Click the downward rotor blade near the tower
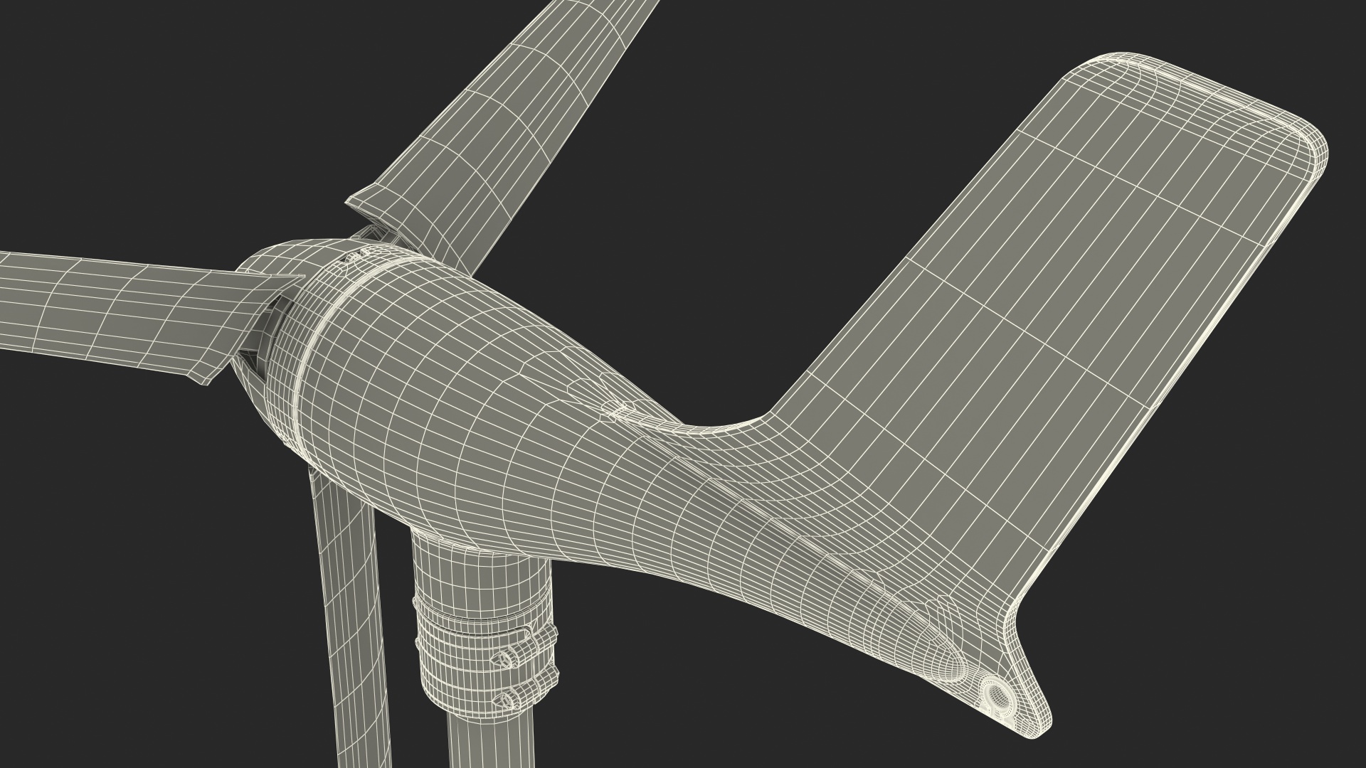This screenshot has width=1366, height=768. pyautogui.click(x=349, y=604)
